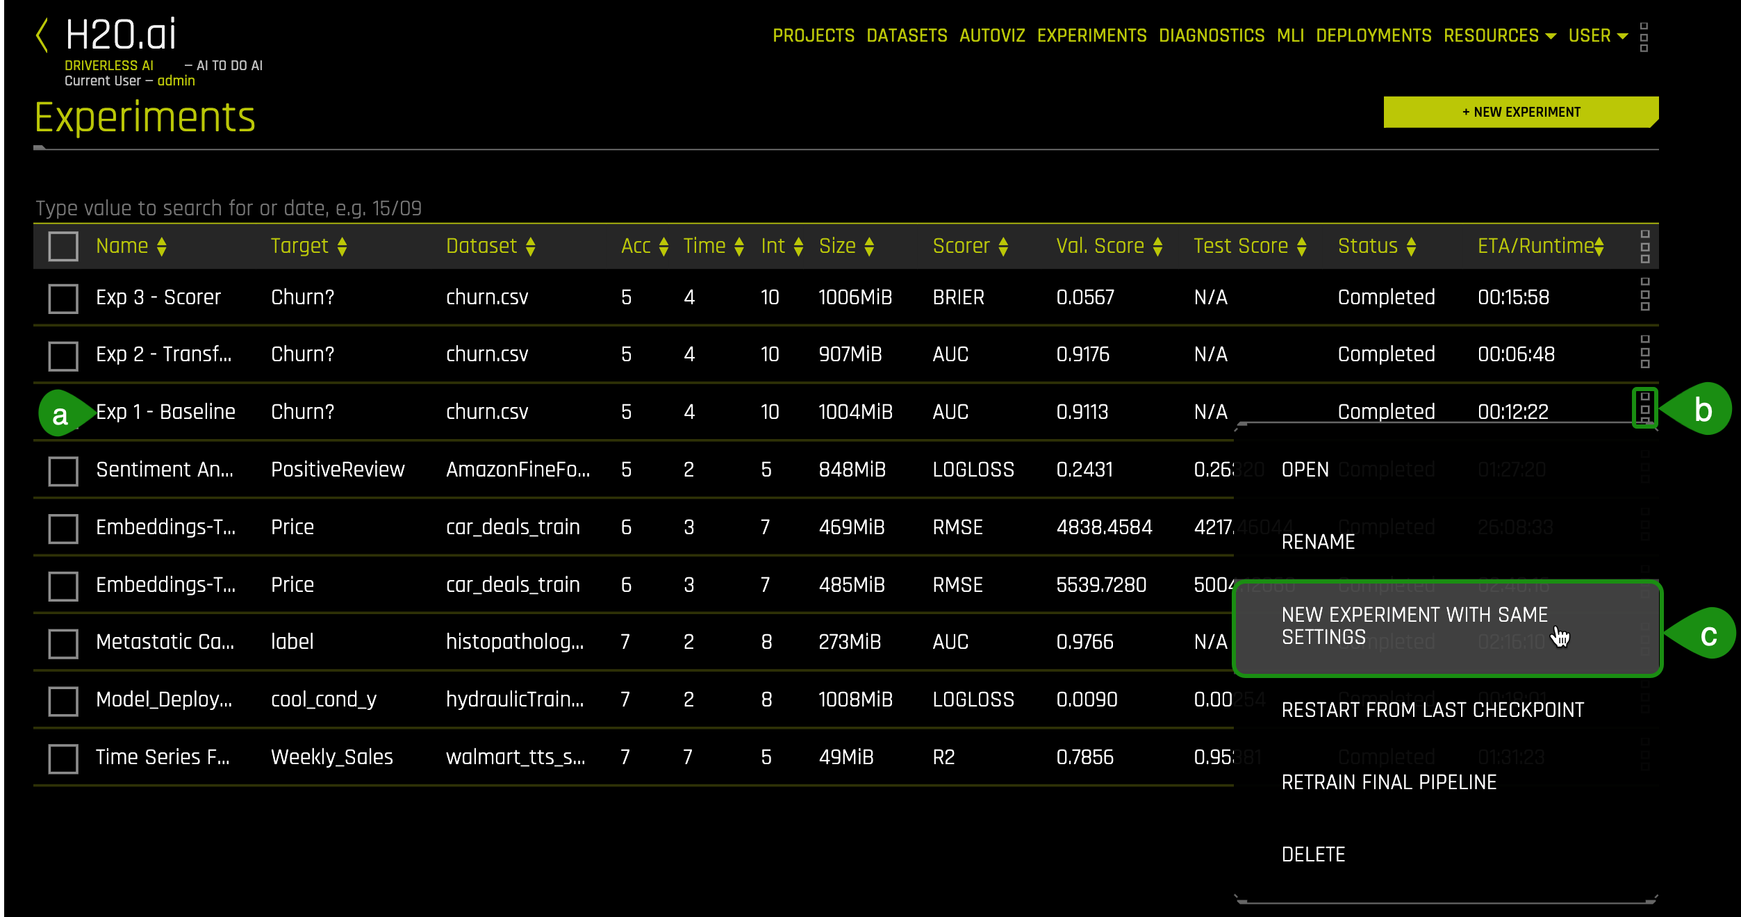Open the Sentiment An... experiment
1741x917 pixels.
tap(165, 470)
